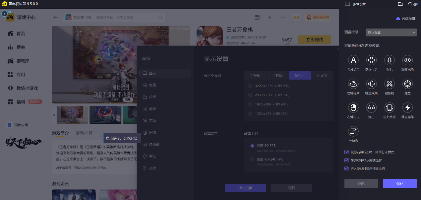The width and height of the screenshot is (421, 200).
Task: Switch to the 自定义 resolution tab
Action: [x=322, y=75]
